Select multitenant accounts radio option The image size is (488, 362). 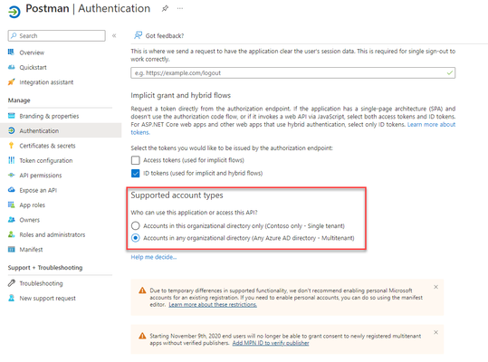[136, 238]
